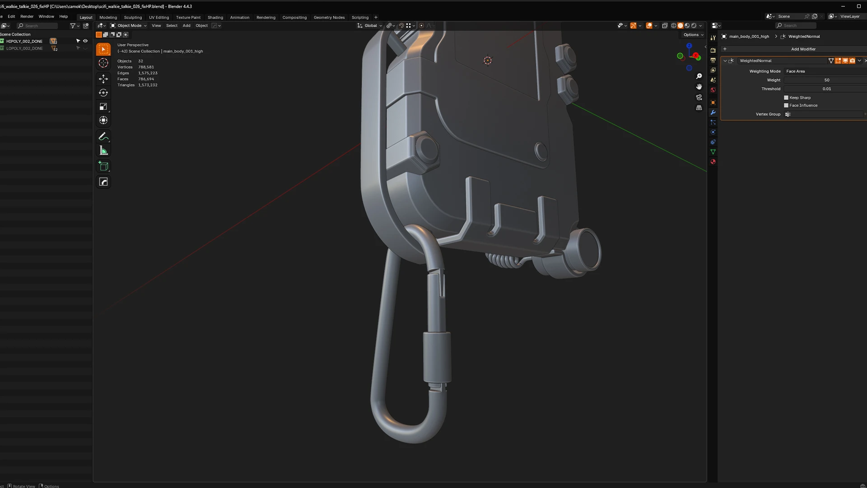Open the viewport Add menu
Screen dimensions: 867x488
[x=186, y=26]
